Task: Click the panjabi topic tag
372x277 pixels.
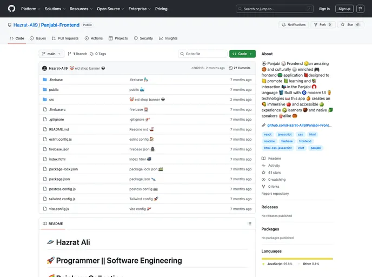Action: [316, 148]
